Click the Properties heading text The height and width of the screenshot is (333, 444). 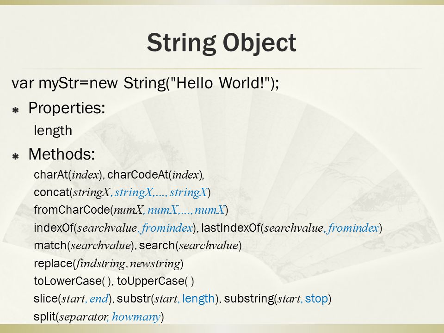pyautogui.click(x=67, y=108)
